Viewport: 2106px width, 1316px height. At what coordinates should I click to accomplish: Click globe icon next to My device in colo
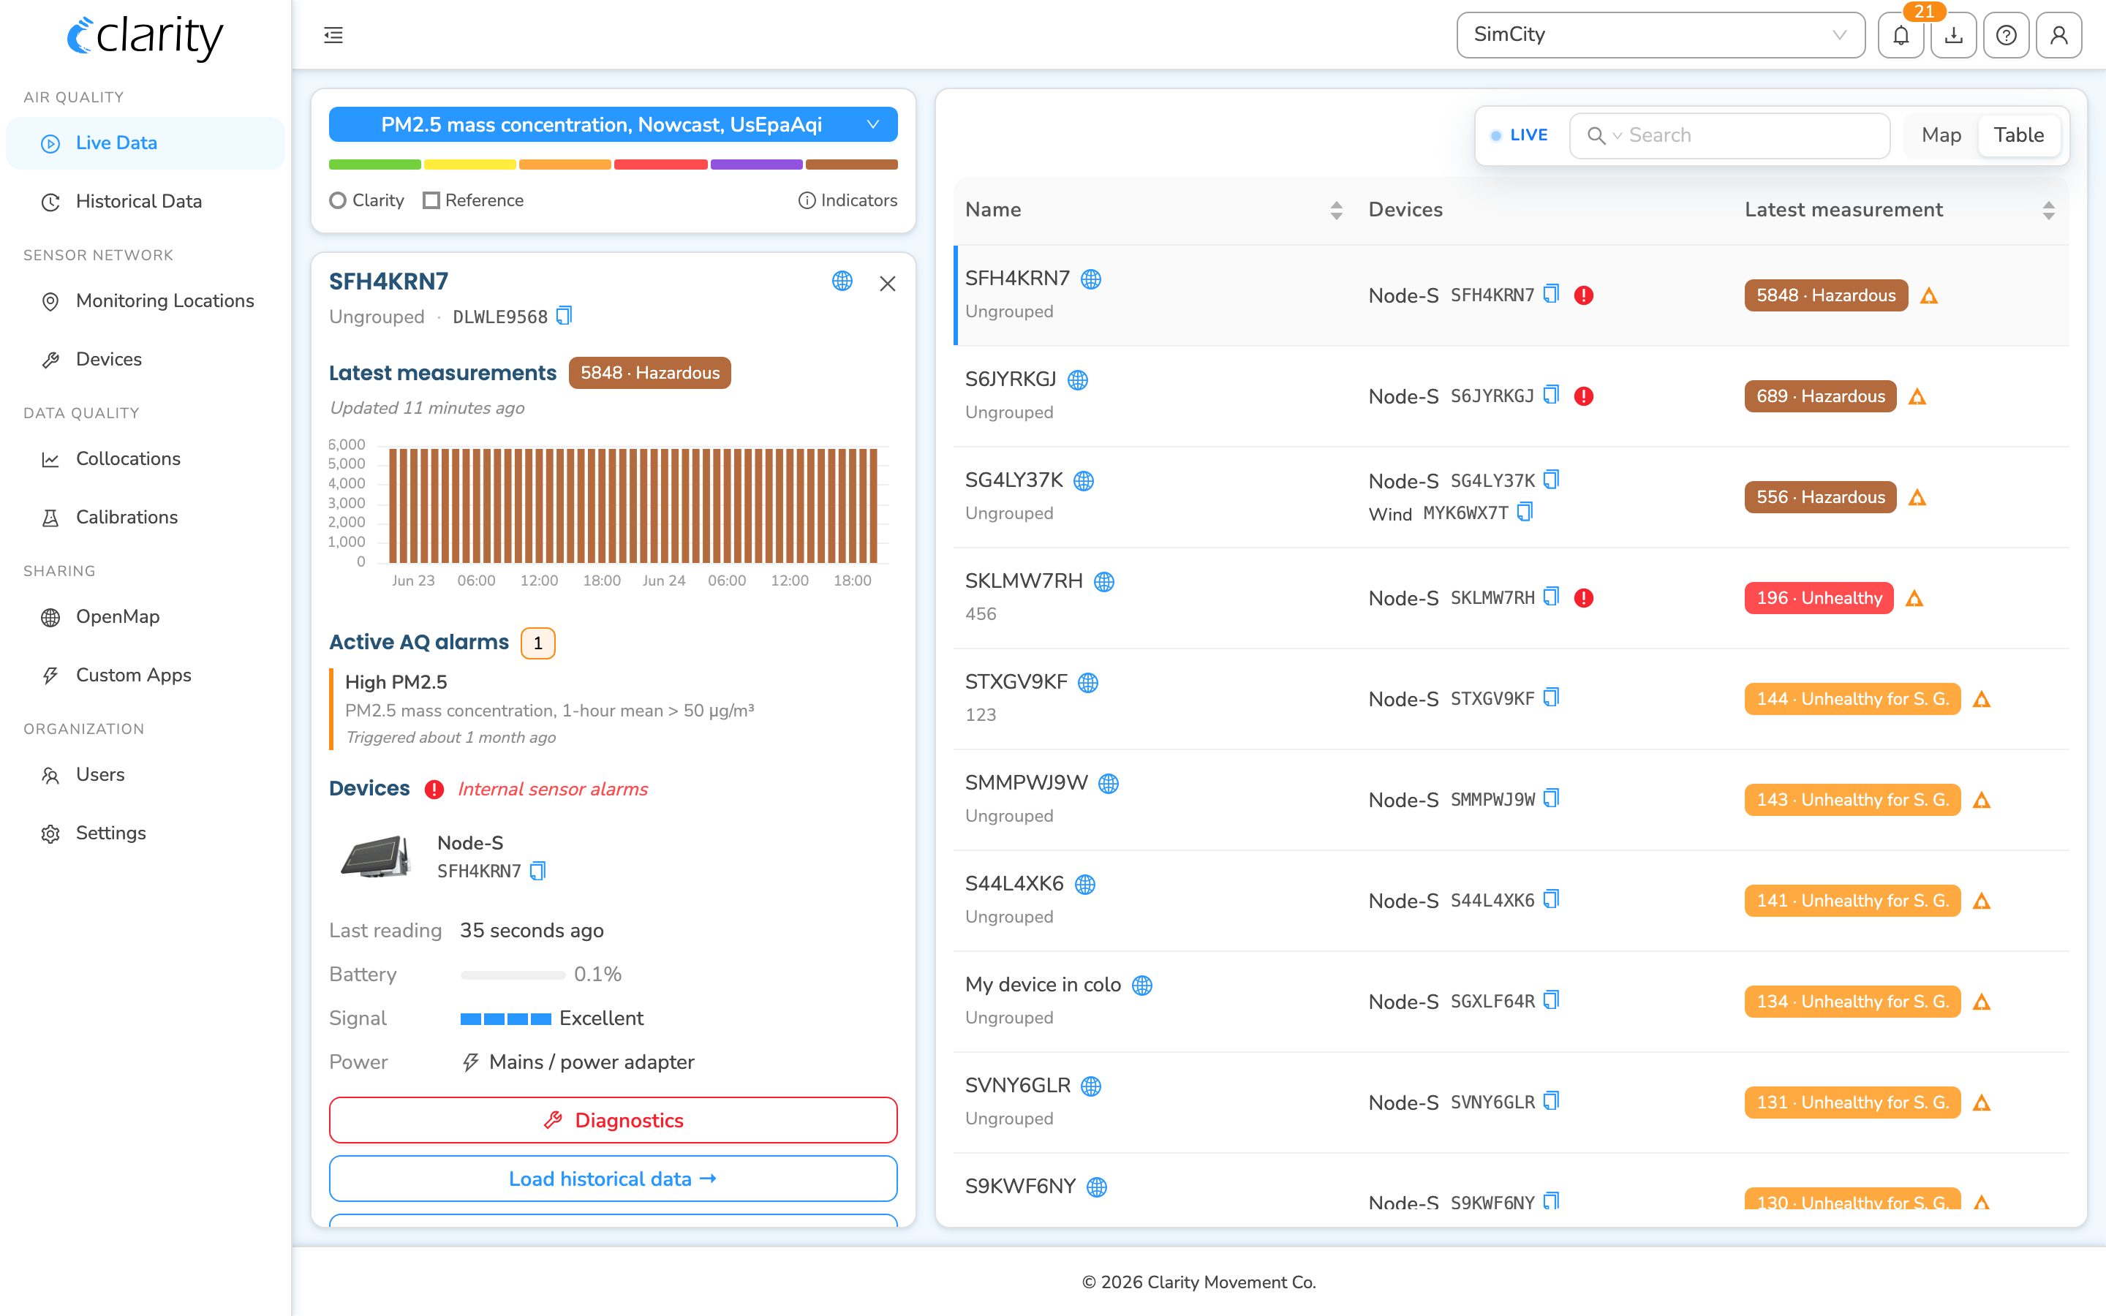1141,986
